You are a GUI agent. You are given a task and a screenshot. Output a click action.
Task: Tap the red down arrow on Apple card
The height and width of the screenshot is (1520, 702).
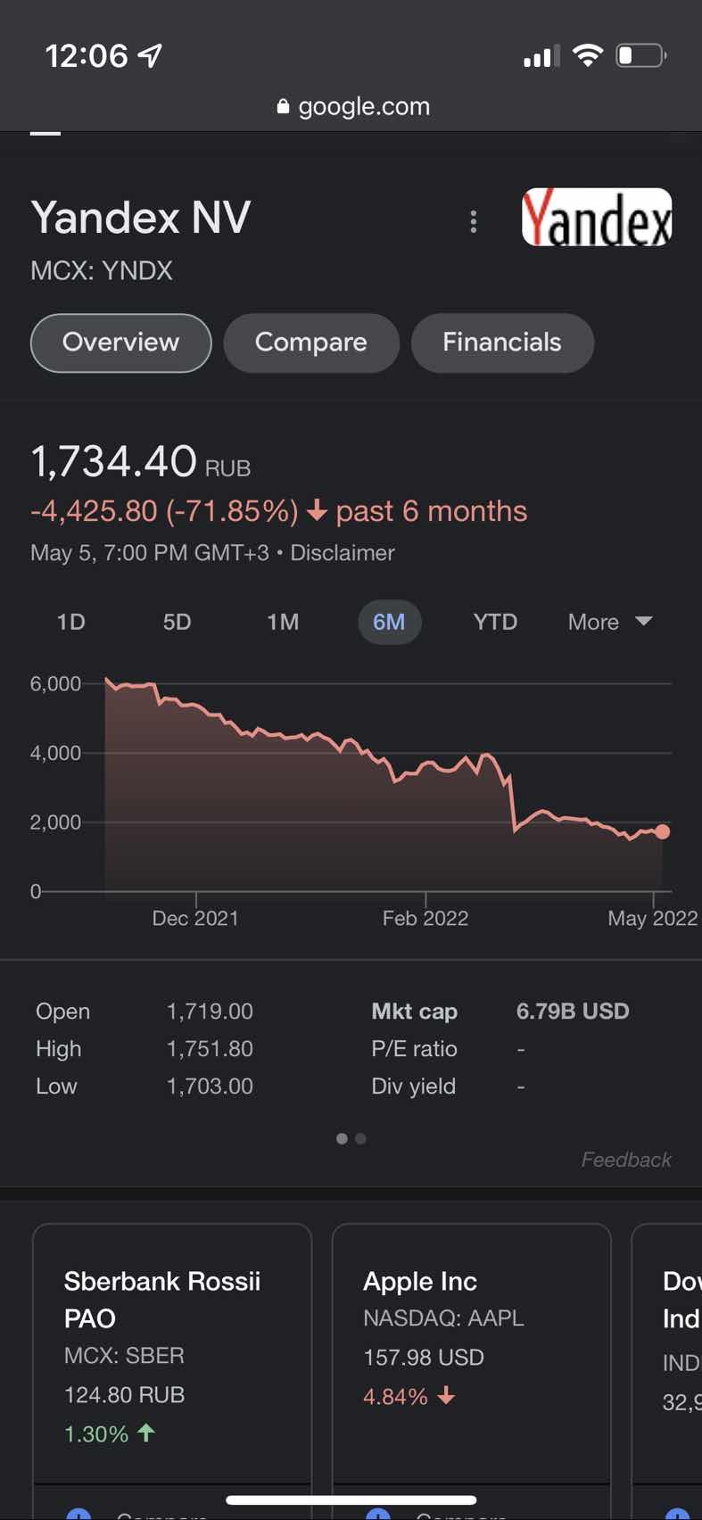446,1395
